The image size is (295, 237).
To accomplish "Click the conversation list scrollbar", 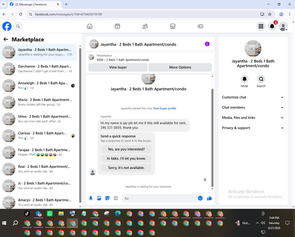I will (80, 125).
